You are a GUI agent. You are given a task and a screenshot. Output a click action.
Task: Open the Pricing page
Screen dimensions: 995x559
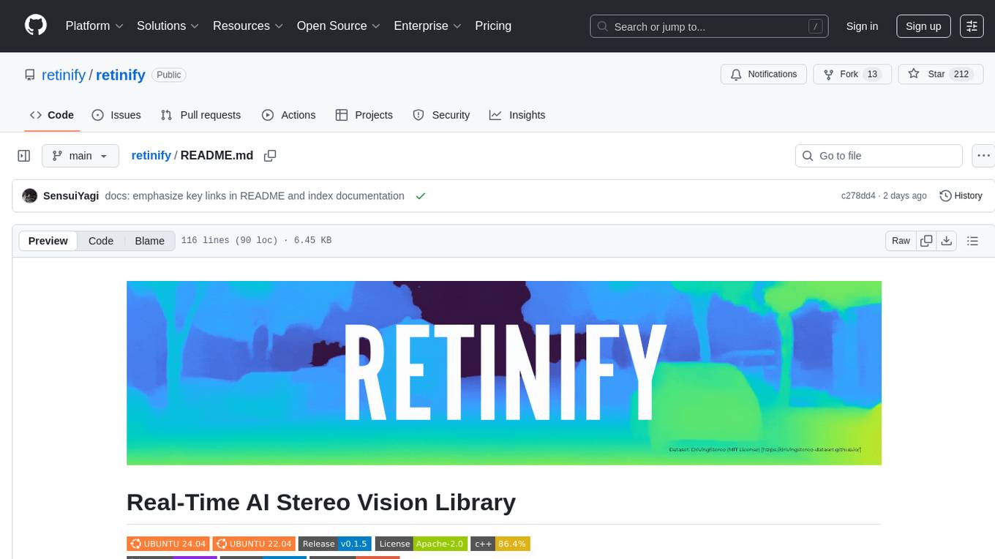(x=493, y=26)
